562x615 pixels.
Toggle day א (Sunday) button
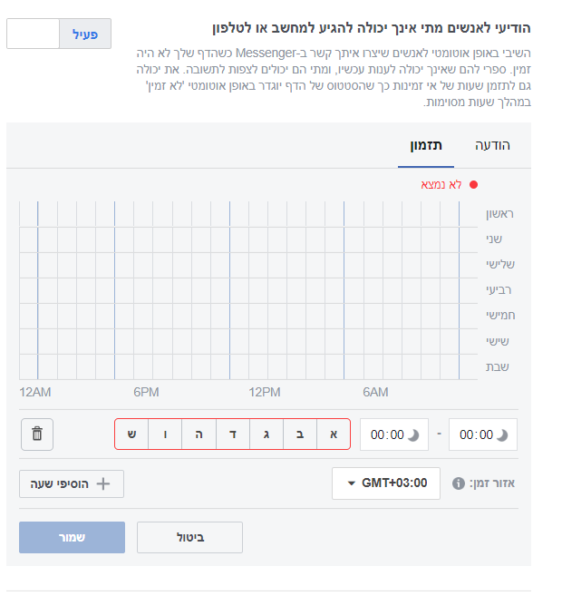click(x=334, y=434)
